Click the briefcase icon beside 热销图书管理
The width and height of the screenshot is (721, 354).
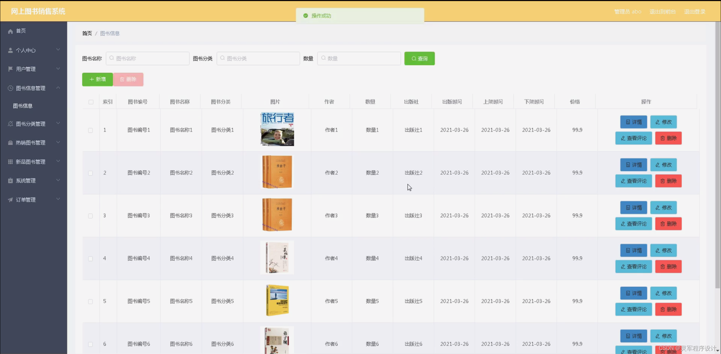10,143
